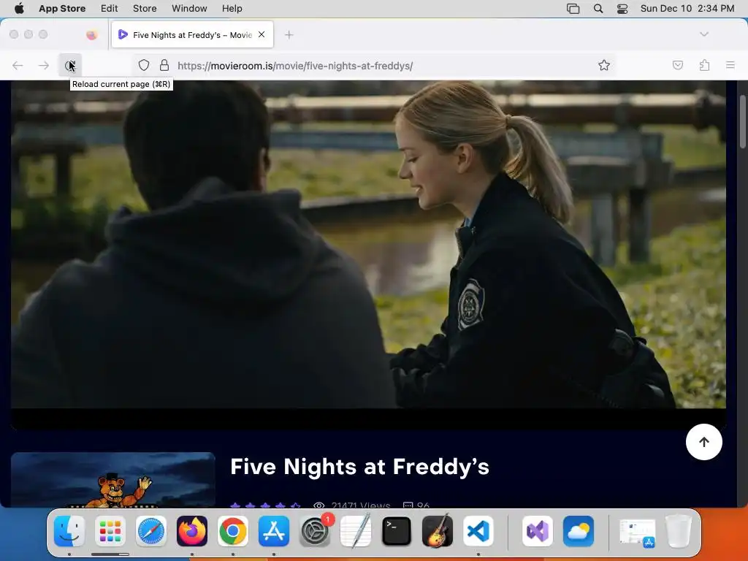Screen dimensions: 748x561
Task: Open Finder from the Dock
Action: 69,531
